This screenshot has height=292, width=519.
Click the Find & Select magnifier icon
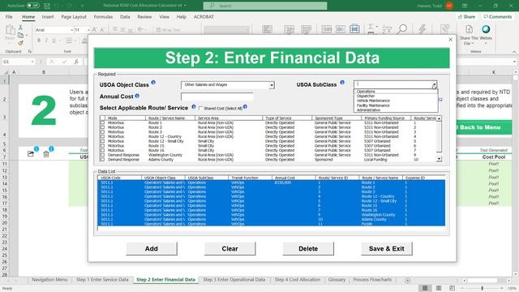pyautogui.click(x=402, y=29)
